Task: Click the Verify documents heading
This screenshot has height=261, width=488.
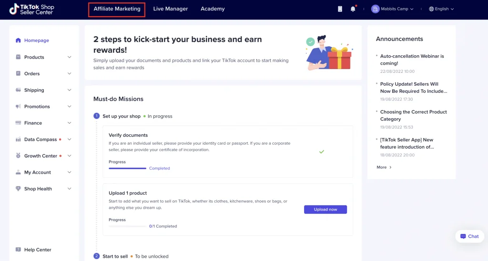Action: [x=128, y=135]
